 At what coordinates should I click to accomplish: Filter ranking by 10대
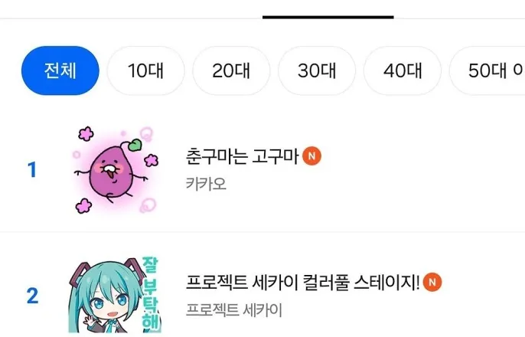coord(145,70)
